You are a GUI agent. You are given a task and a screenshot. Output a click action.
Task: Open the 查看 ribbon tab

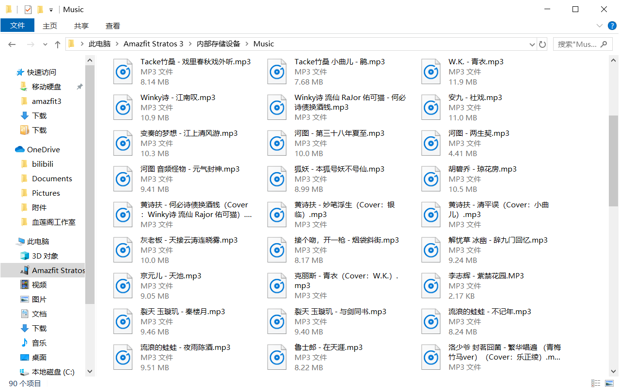113,26
